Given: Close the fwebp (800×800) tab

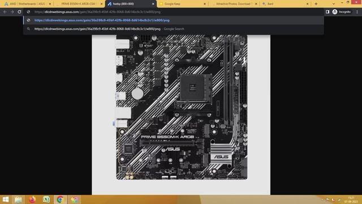Looking at the screenshot, I should pos(153,4).
